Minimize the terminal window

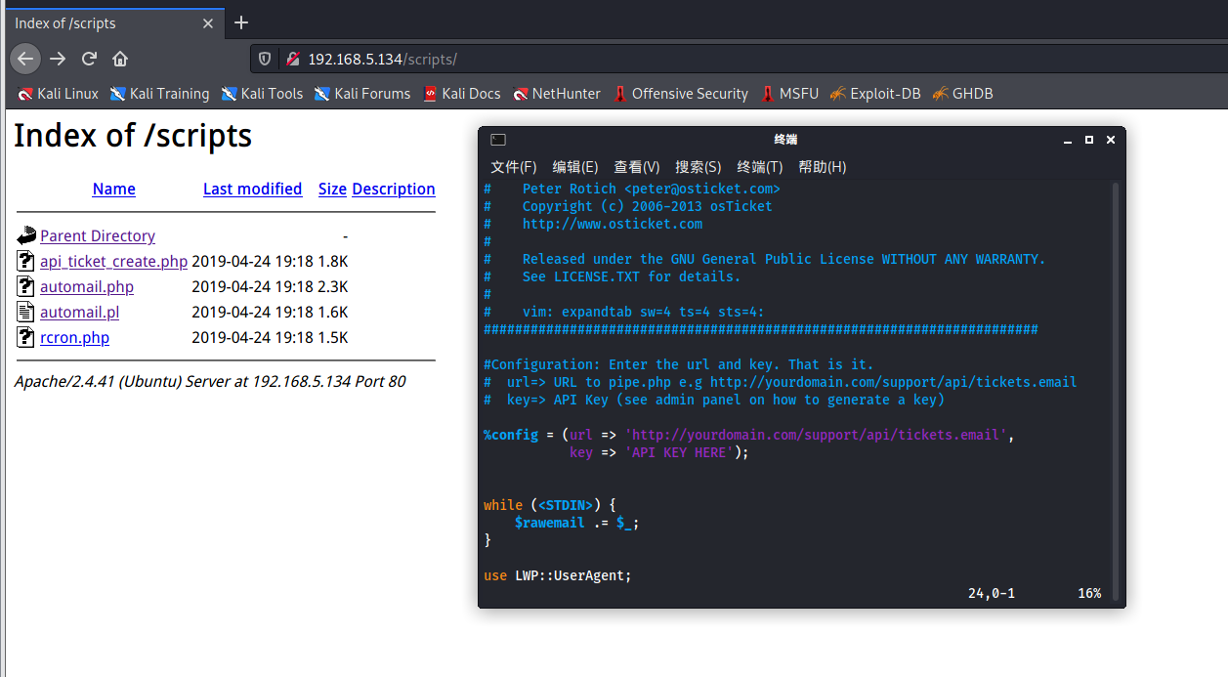(x=1069, y=140)
